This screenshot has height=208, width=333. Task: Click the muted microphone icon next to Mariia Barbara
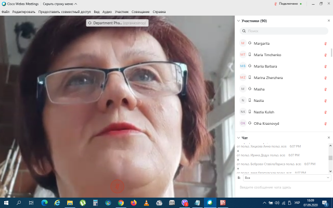click(325, 67)
